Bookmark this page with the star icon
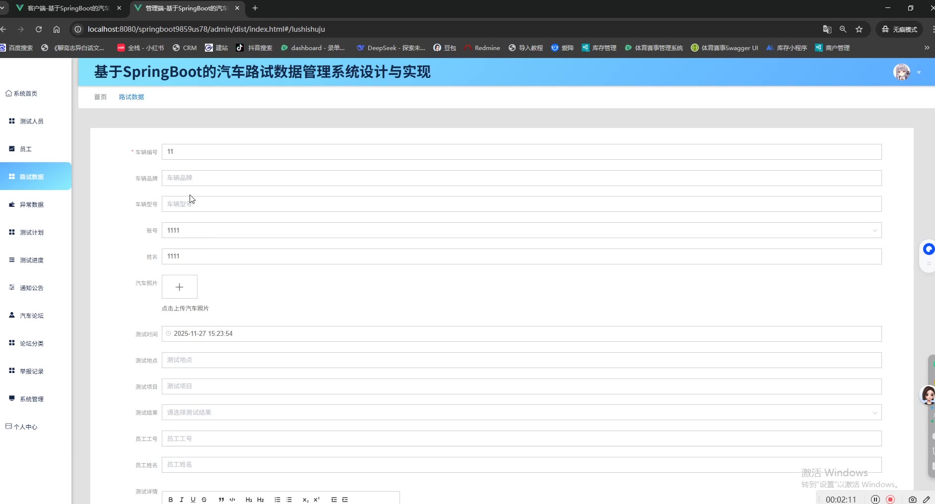Screen dimensions: 935x504 (x=859, y=29)
